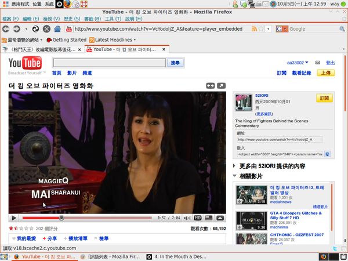This screenshot has width=348, height=261.
Task: Customize embed code with the gear icon
Action: point(327,154)
